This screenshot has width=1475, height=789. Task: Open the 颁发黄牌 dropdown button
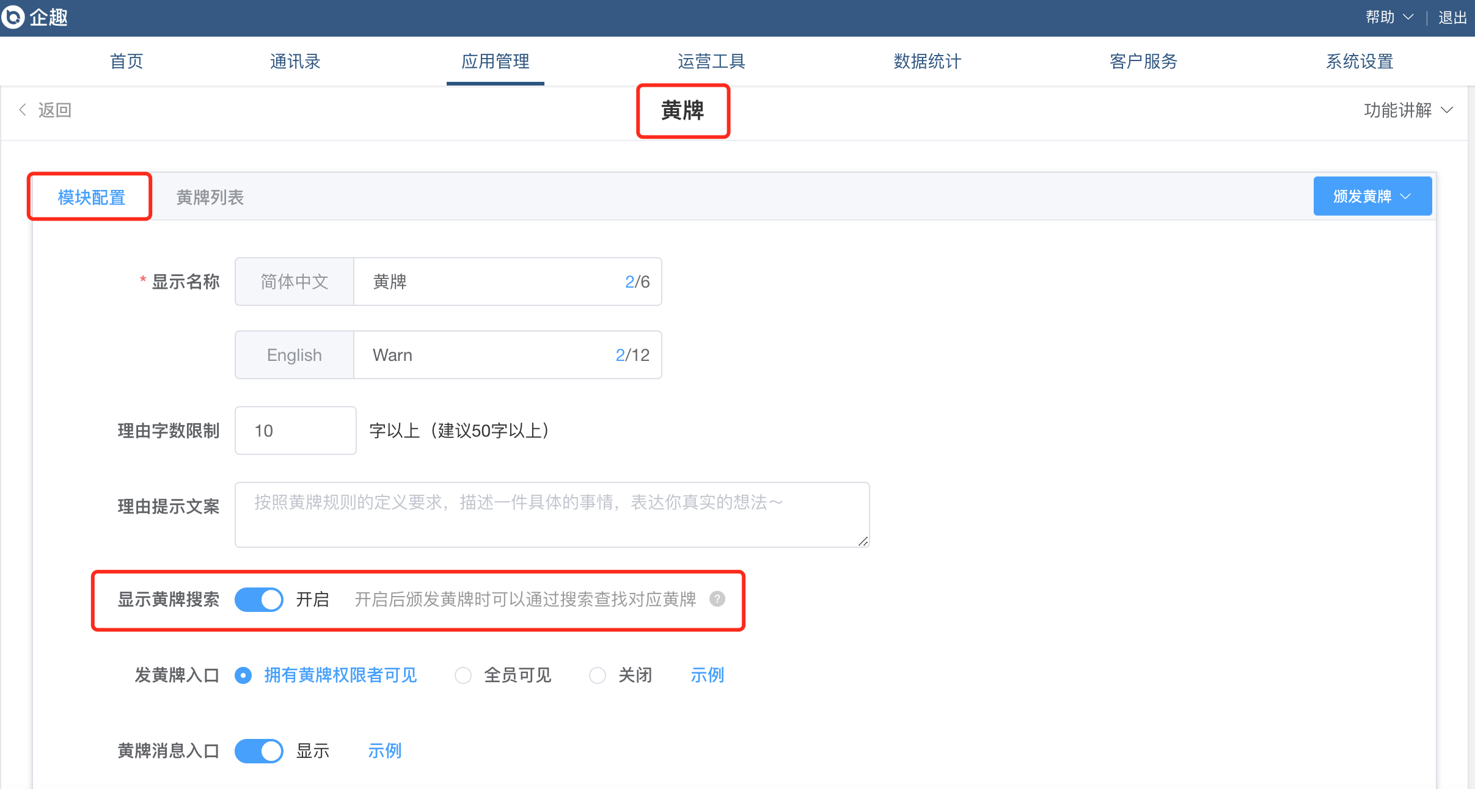coord(1372,197)
